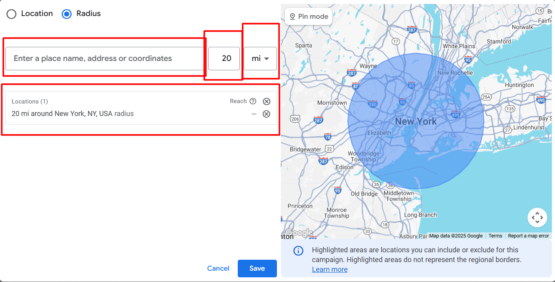Click the radius distance value field
555x282 pixels.
224,59
